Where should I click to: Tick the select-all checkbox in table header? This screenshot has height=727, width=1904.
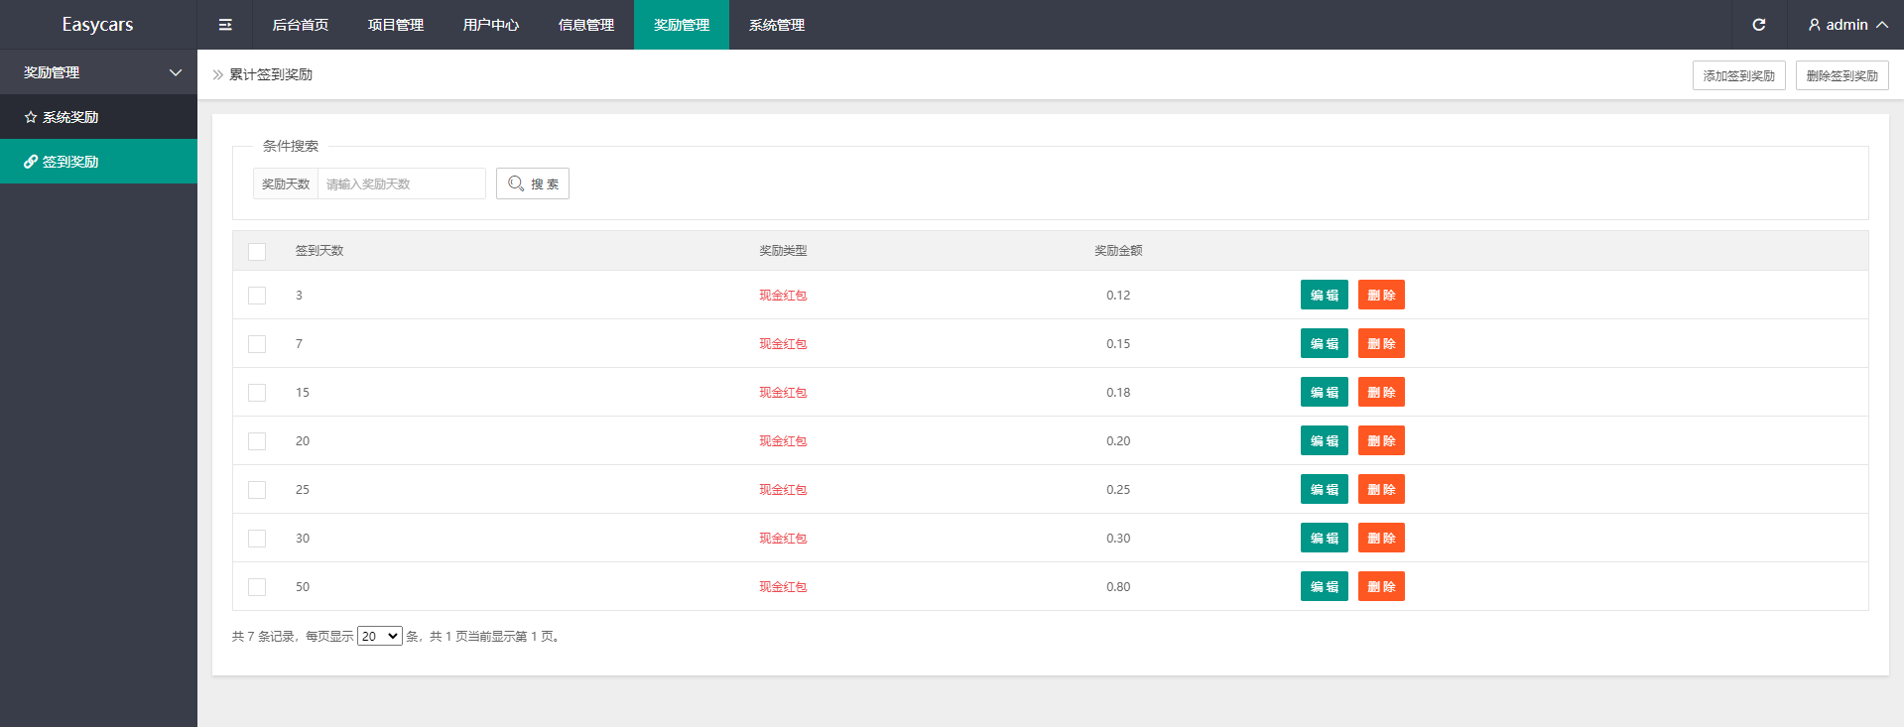pos(257,252)
